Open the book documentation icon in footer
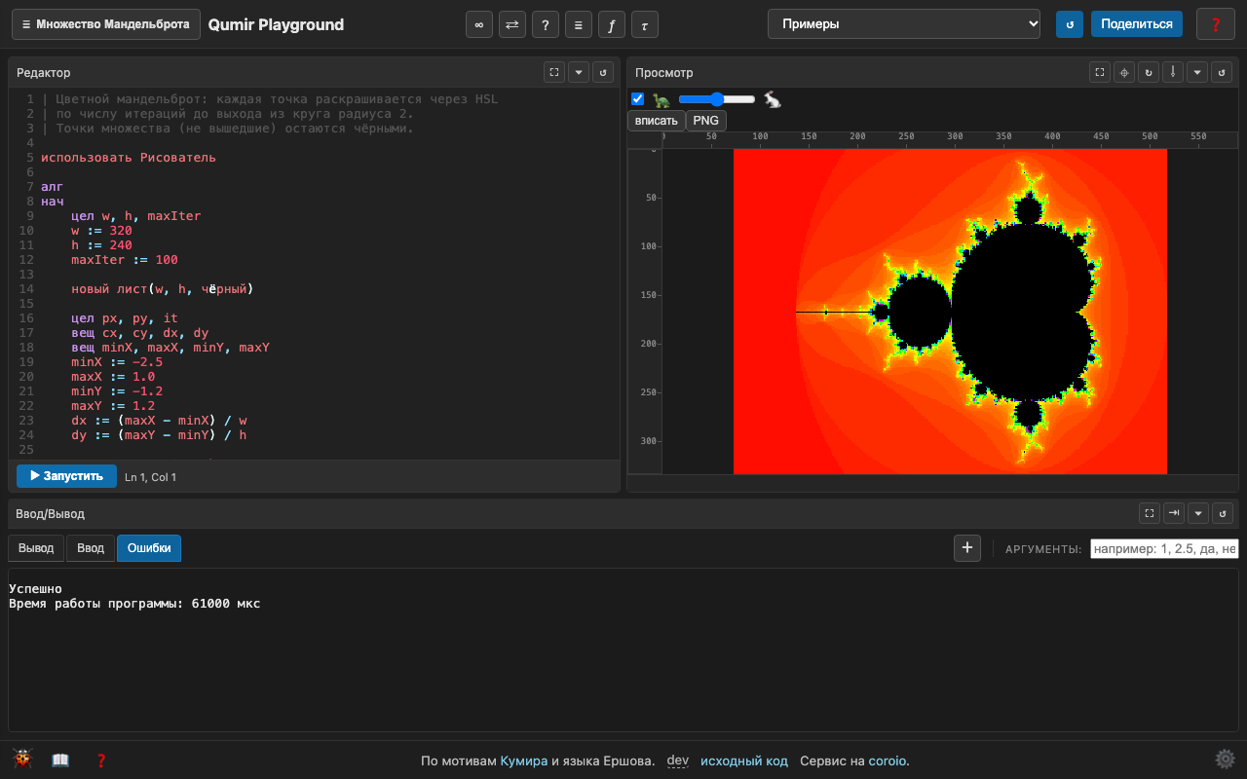This screenshot has width=1247, height=779. [x=60, y=760]
